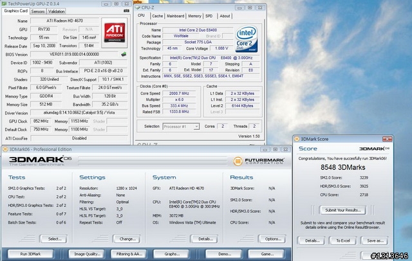Click the ATI Radeon logo in GPU-Z
Viewport: 412px width, 261px height.
pos(115,33)
